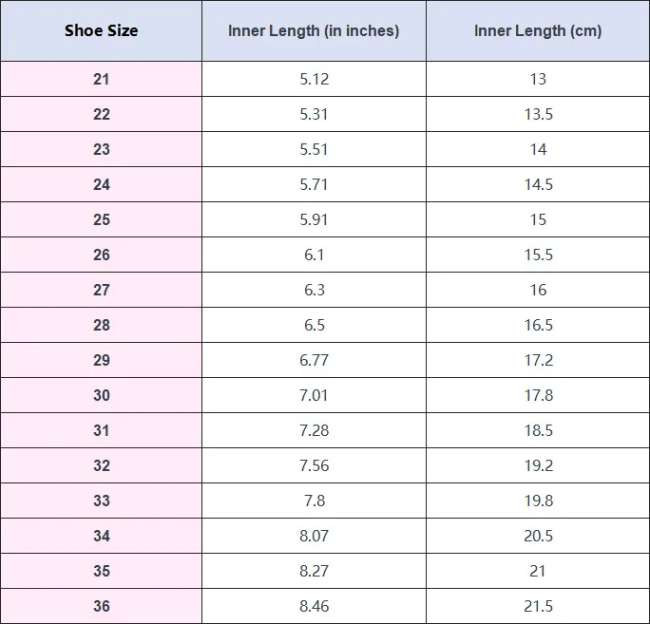Click shoe size 24 in first column
The width and height of the screenshot is (650, 624).
point(101,184)
